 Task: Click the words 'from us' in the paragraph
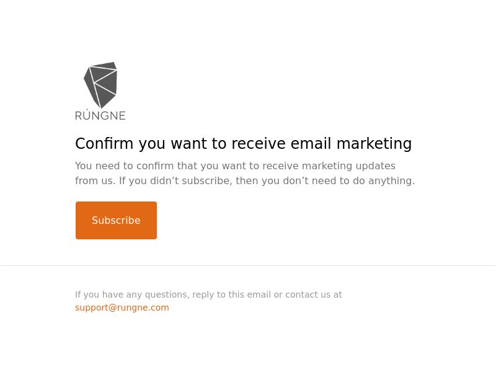95,180
